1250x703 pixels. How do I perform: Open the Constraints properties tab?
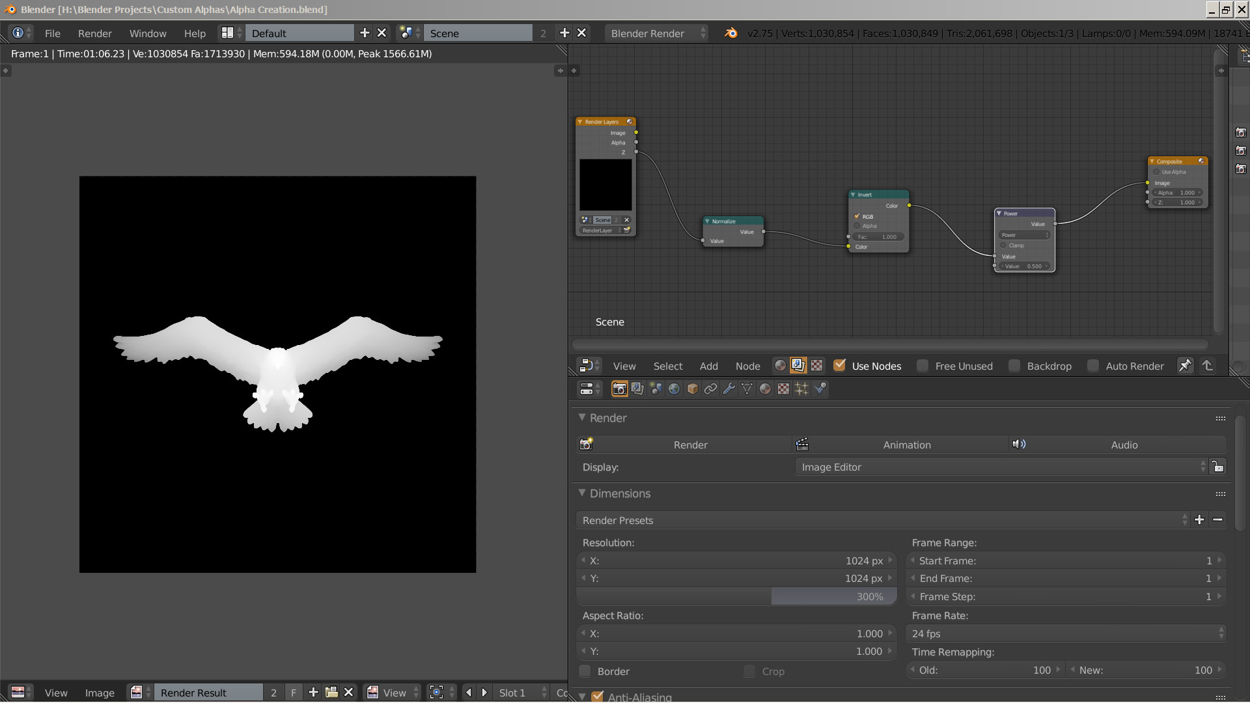(711, 389)
